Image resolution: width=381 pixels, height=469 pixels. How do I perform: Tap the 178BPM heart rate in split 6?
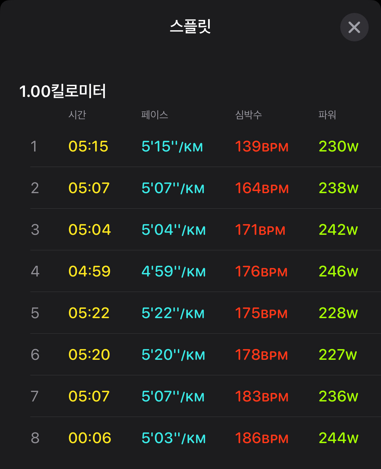[261, 355]
